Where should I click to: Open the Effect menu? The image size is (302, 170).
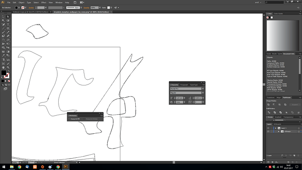point(44,3)
